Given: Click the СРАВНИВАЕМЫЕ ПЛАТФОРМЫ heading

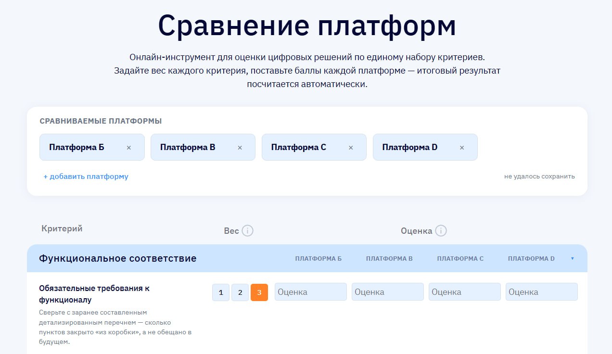Looking at the screenshot, I should pyautogui.click(x=101, y=121).
